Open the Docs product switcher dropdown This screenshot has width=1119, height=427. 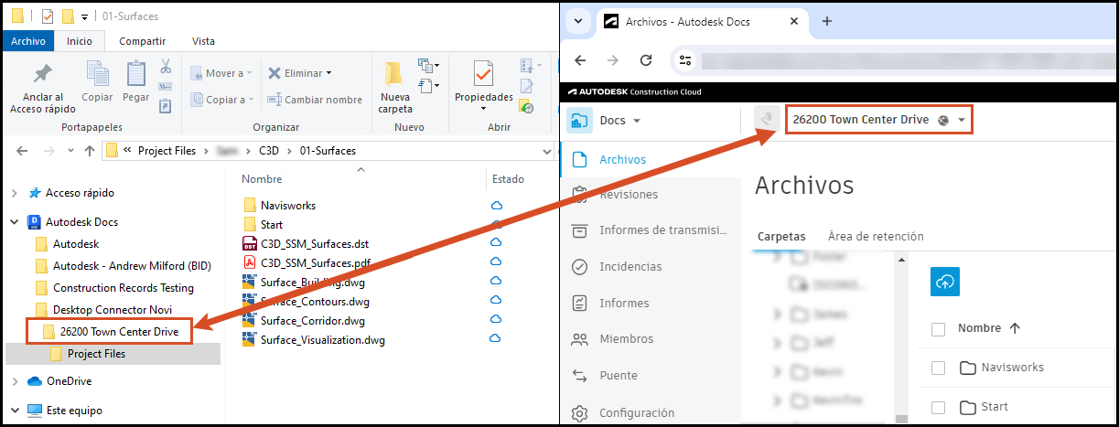click(x=637, y=121)
